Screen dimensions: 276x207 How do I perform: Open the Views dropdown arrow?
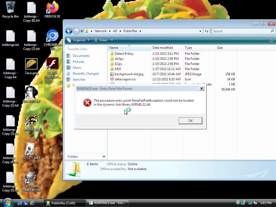112,40
